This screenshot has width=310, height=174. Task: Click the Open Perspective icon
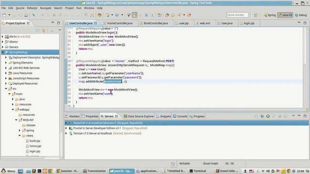[x=256, y=15]
